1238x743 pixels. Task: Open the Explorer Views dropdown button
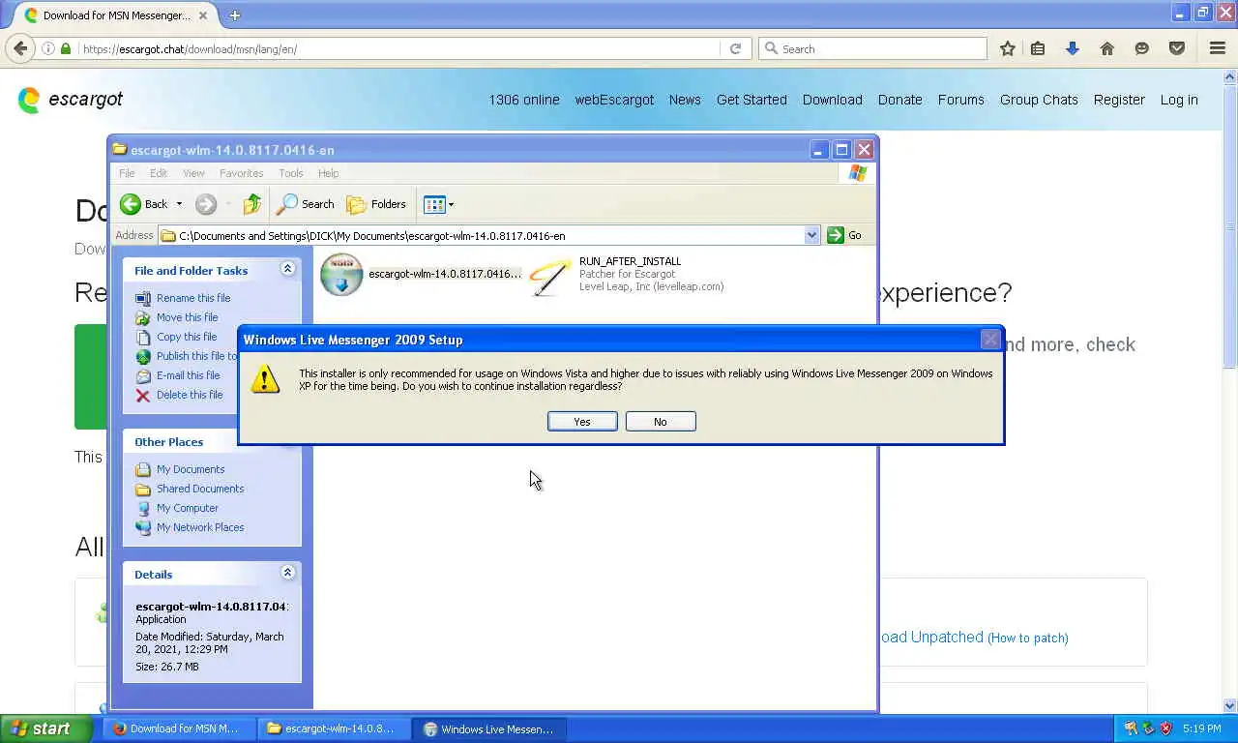438,204
